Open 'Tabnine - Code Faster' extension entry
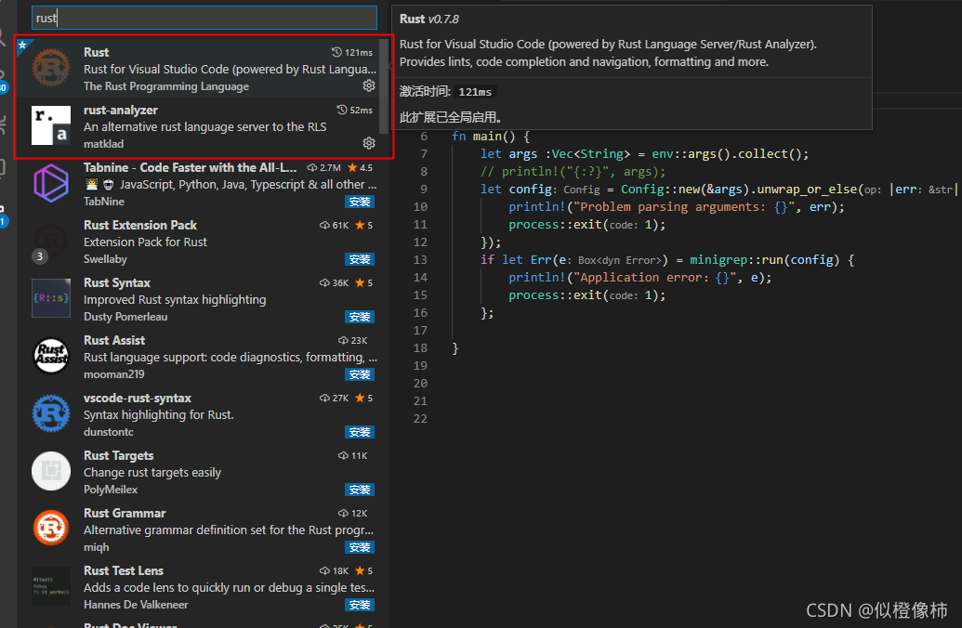962x628 pixels. [x=191, y=167]
